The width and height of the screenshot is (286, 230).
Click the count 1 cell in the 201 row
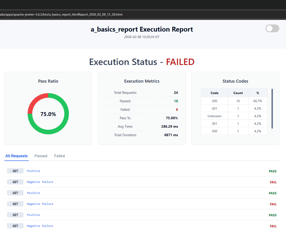(238, 108)
